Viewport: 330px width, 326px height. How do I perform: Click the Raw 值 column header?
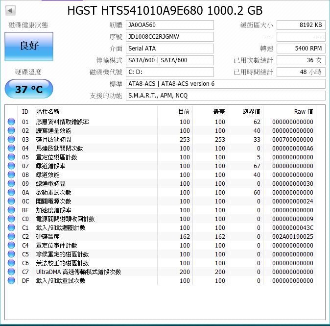(304, 111)
